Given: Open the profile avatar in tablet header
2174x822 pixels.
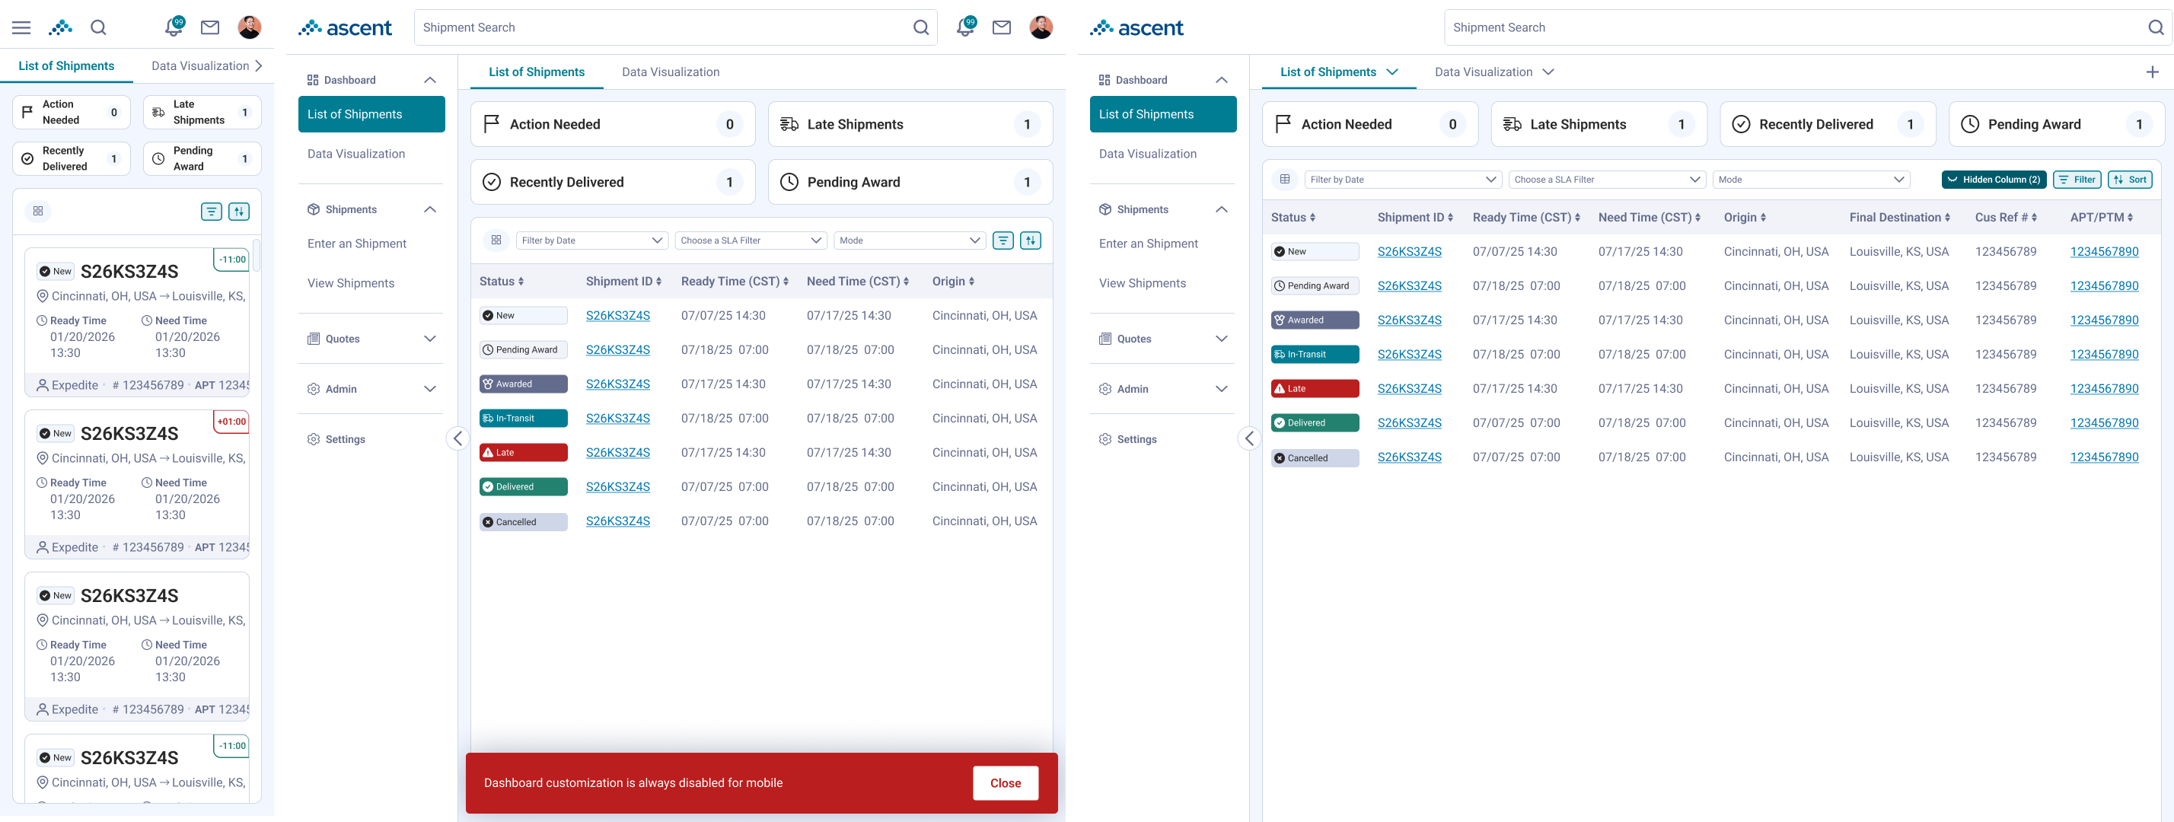Looking at the screenshot, I should point(1041,28).
